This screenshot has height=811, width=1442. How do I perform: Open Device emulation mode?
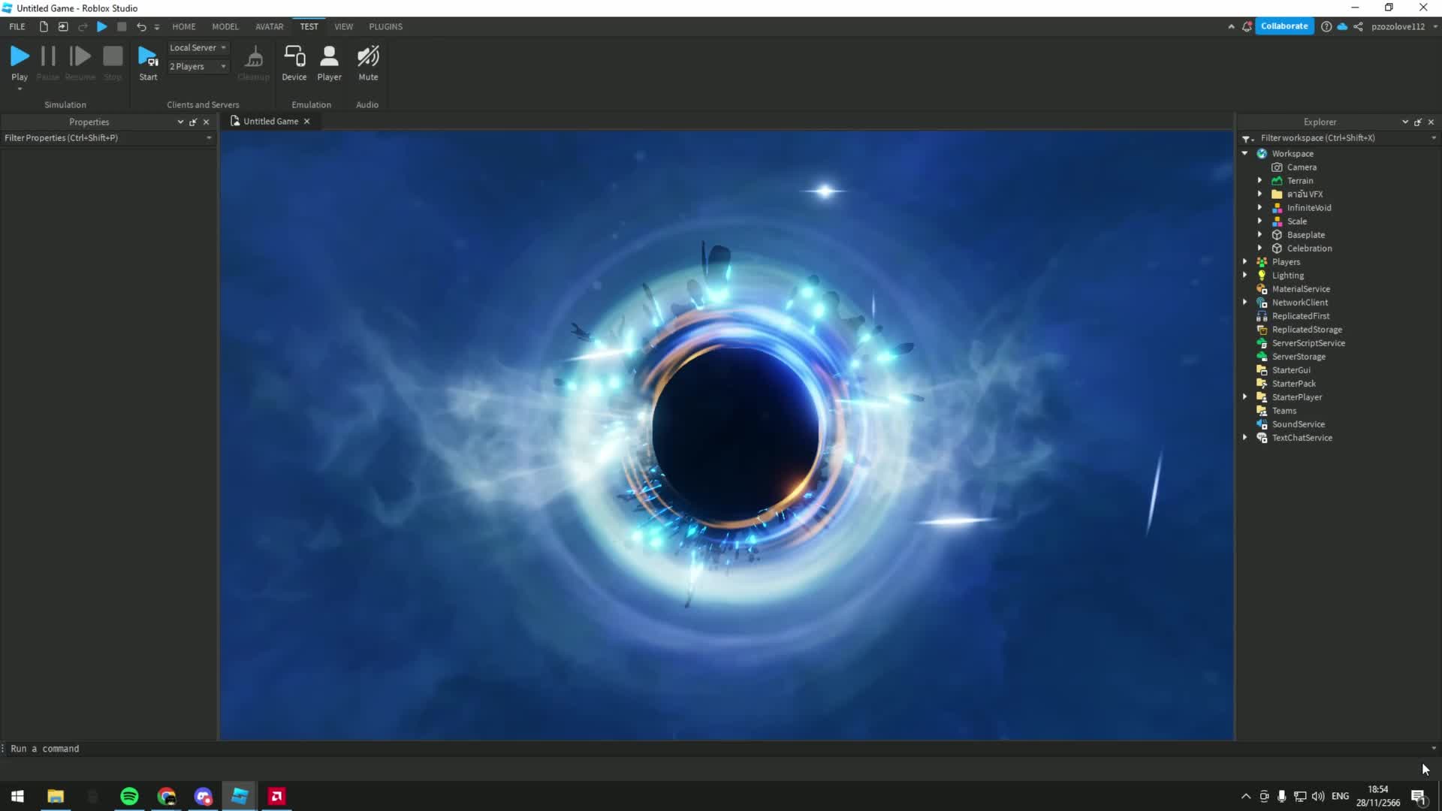294,60
